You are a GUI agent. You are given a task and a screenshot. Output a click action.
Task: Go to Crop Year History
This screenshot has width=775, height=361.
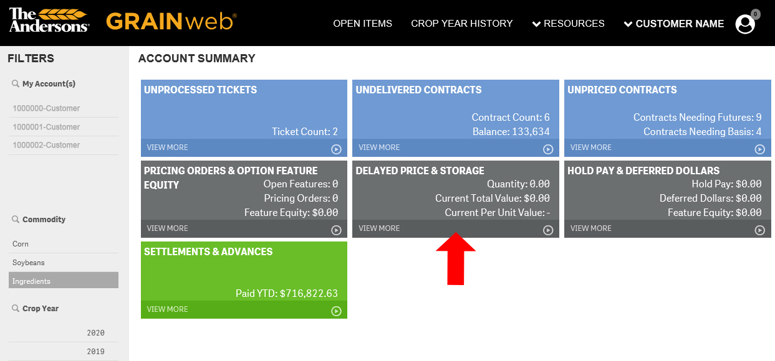462,24
